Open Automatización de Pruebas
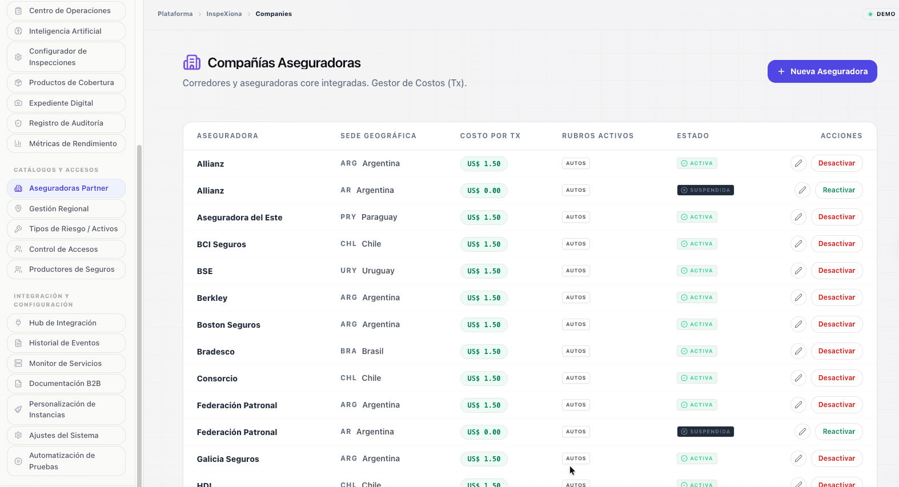The width and height of the screenshot is (899, 487). [x=66, y=461]
